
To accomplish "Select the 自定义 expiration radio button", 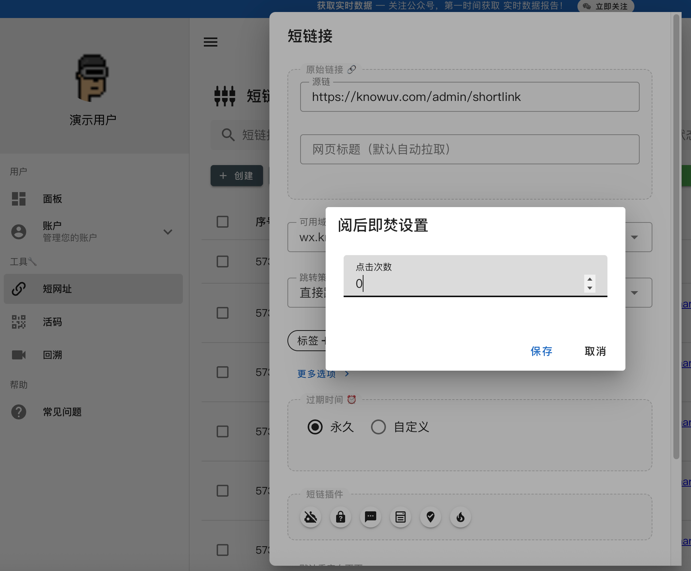I will (378, 427).
